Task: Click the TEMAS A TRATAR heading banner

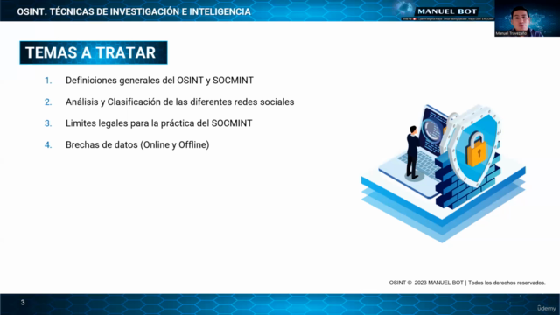Action: [x=94, y=52]
